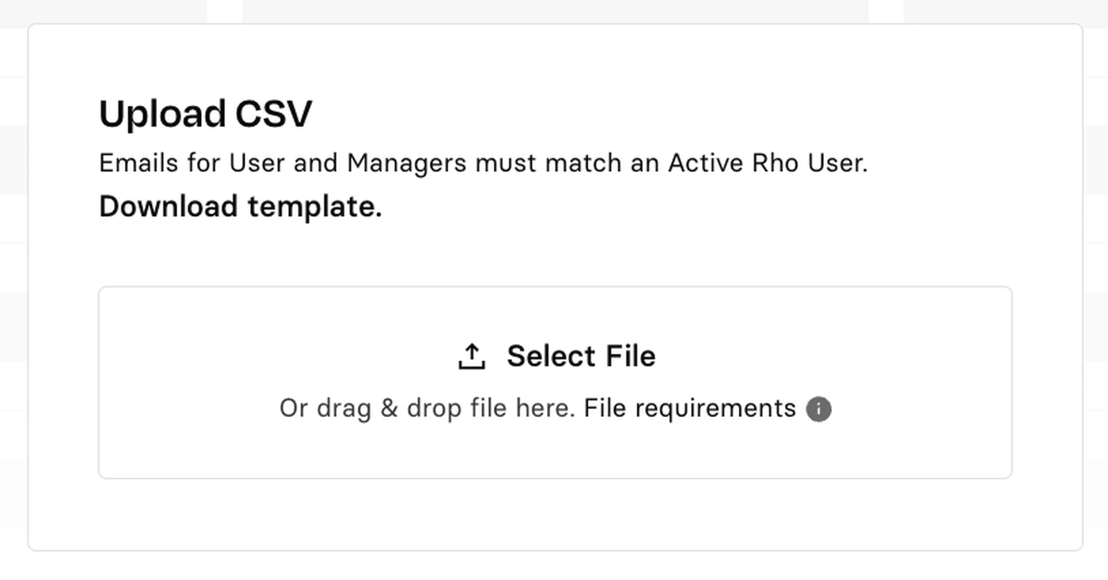This screenshot has width=1108, height=580.
Task: Click the upload arrow icon
Action: tap(472, 356)
